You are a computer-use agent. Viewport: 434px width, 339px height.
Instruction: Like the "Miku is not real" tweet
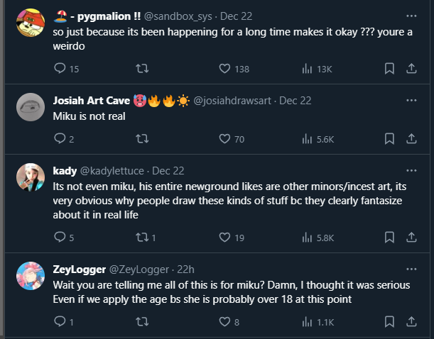[x=224, y=139]
